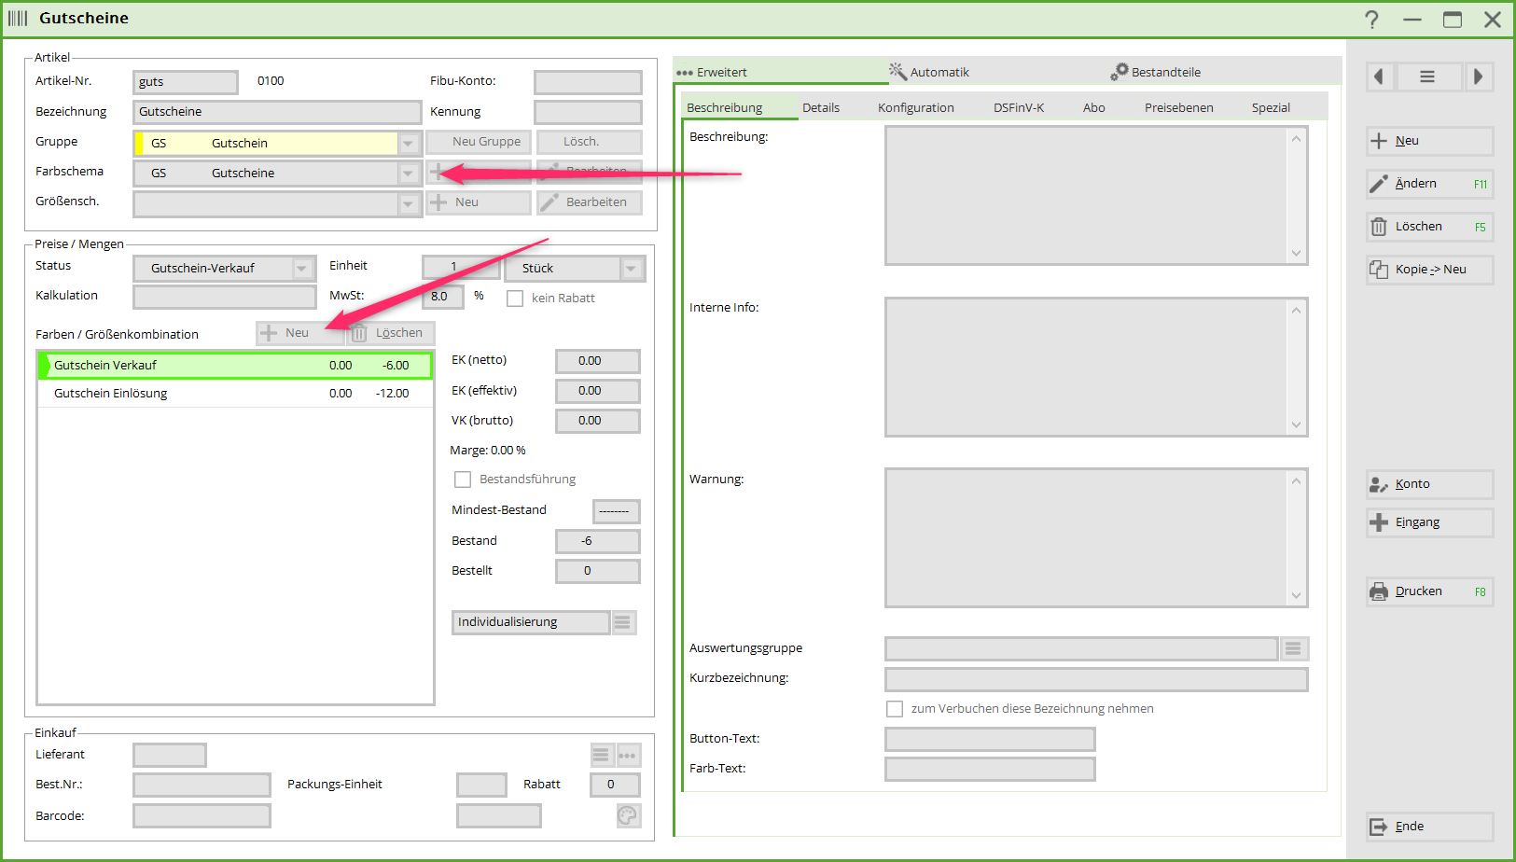Expand the Gruppe dropdown
Screen dimensions: 1516x862
[408, 144]
